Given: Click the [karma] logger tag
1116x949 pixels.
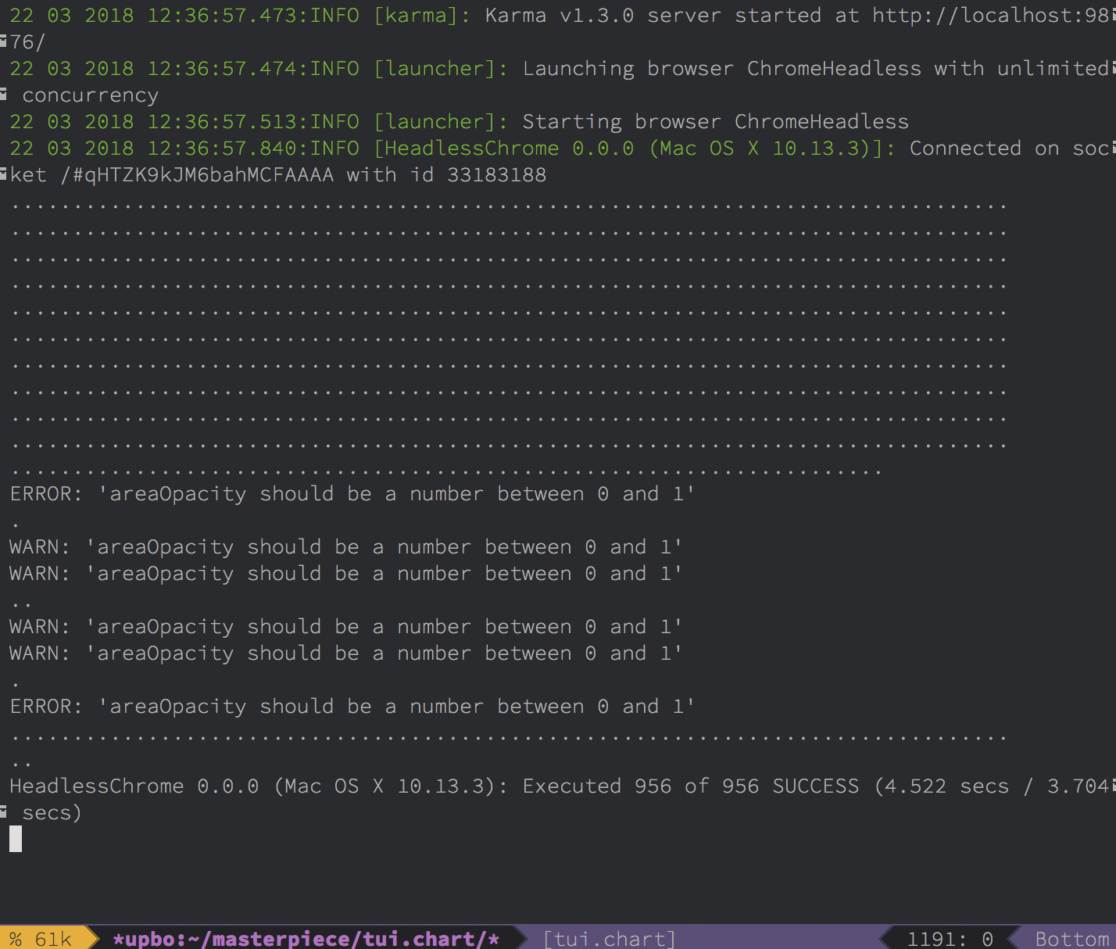Looking at the screenshot, I should pyautogui.click(x=422, y=16).
